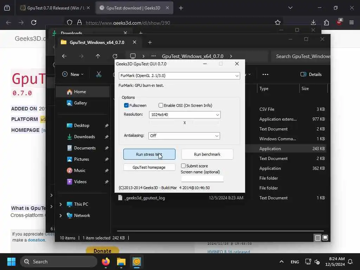Click the pin icon beside Videos
This screenshot has height=270, width=360.
pos(107,182)
